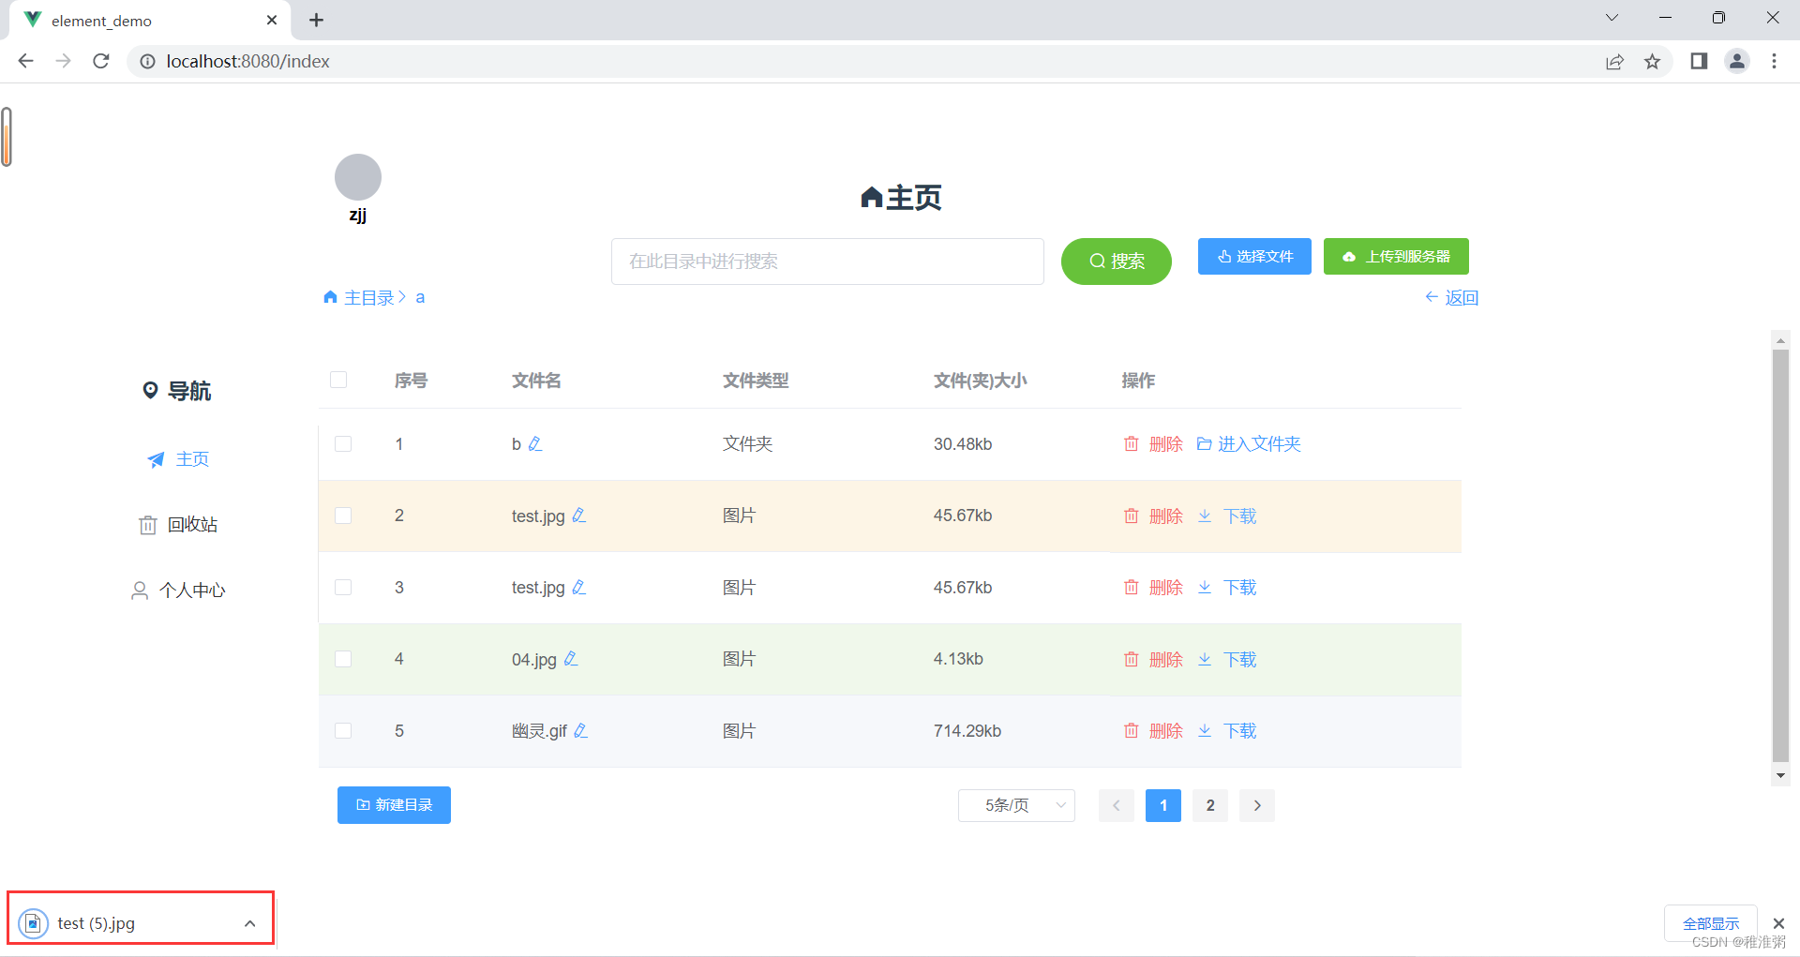Check the checkbox for row 2 test.jpg
Screen dimensions: 1800x957
coord(343,515)
